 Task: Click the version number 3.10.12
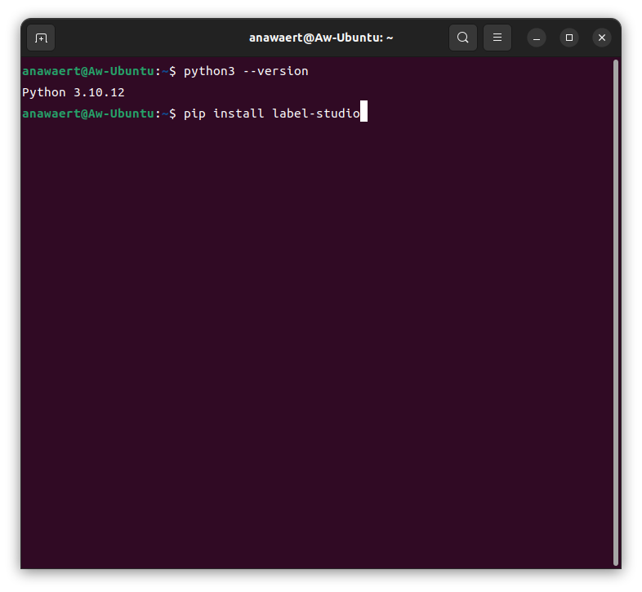point(99,92)
